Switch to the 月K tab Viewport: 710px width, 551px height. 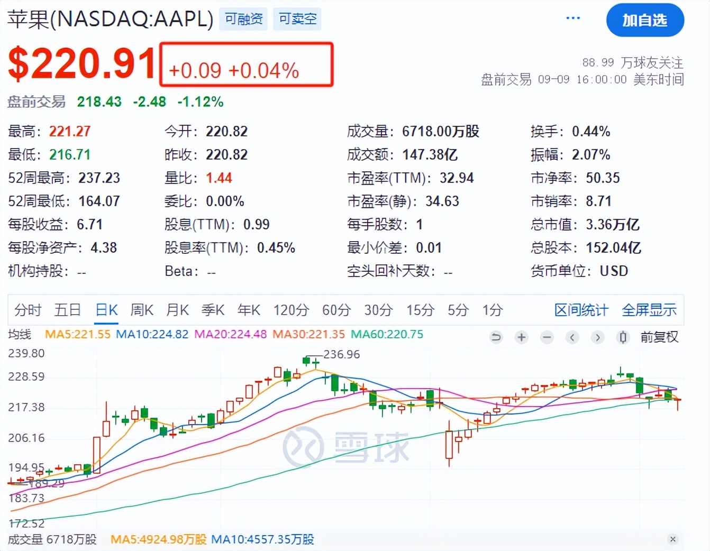(177, 310)
